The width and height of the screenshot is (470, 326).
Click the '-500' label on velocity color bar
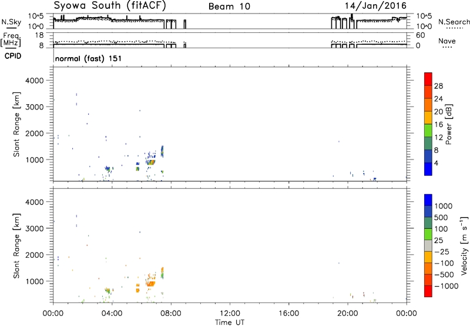pos(444,275)
